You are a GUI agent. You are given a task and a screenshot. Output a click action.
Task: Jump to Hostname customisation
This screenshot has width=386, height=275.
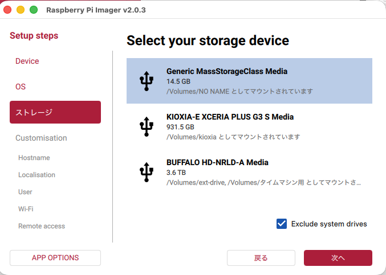coord(34,158)
